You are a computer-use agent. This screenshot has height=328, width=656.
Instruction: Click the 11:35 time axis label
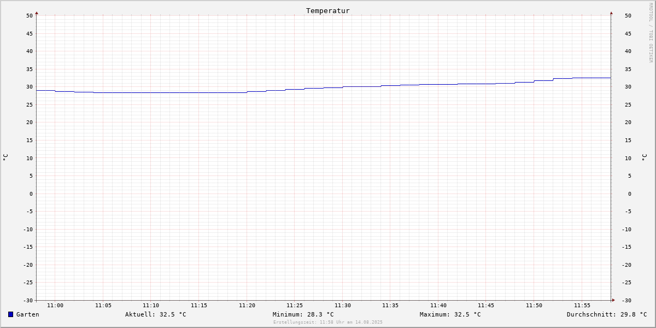(x=390, y=306)
